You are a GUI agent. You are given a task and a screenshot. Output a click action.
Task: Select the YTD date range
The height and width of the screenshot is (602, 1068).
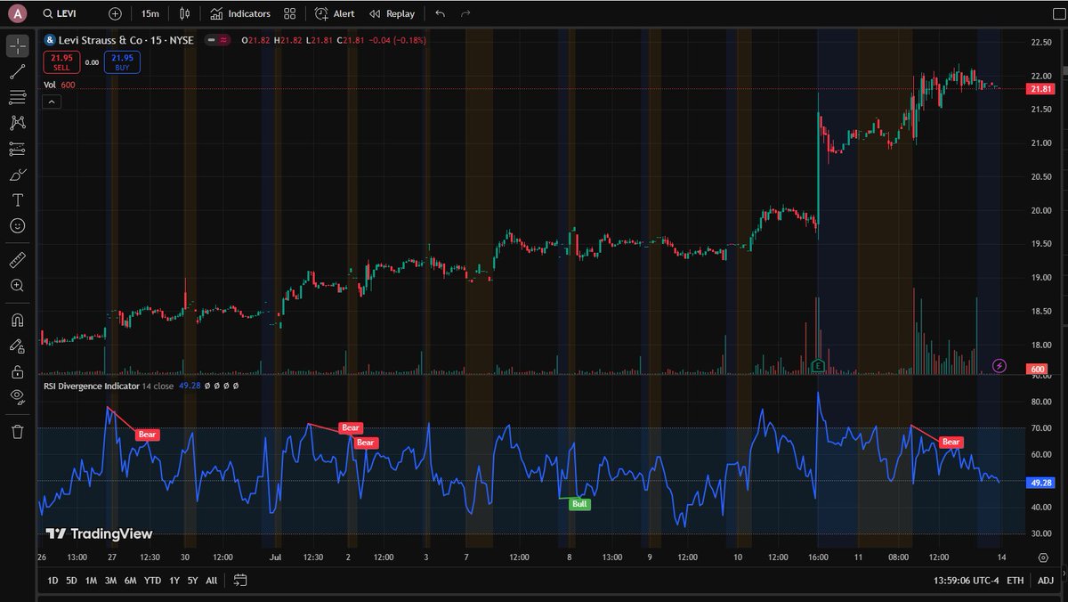click(x=152, y=581)
